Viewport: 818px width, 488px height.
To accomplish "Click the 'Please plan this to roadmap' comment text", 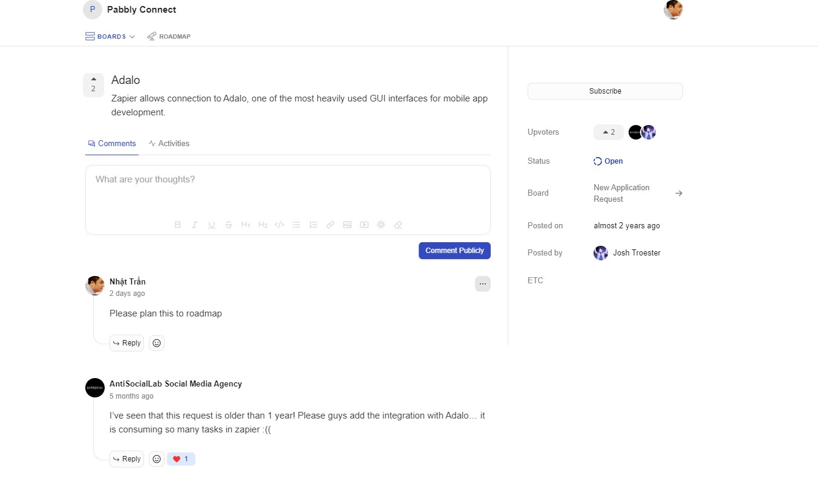I will [x=166, y=313].
